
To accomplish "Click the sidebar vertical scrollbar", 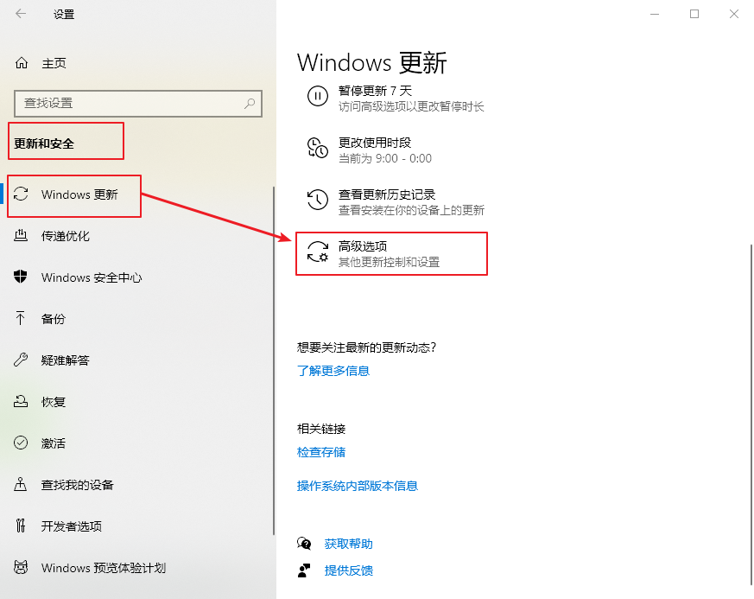I will (x=274, y=360).
